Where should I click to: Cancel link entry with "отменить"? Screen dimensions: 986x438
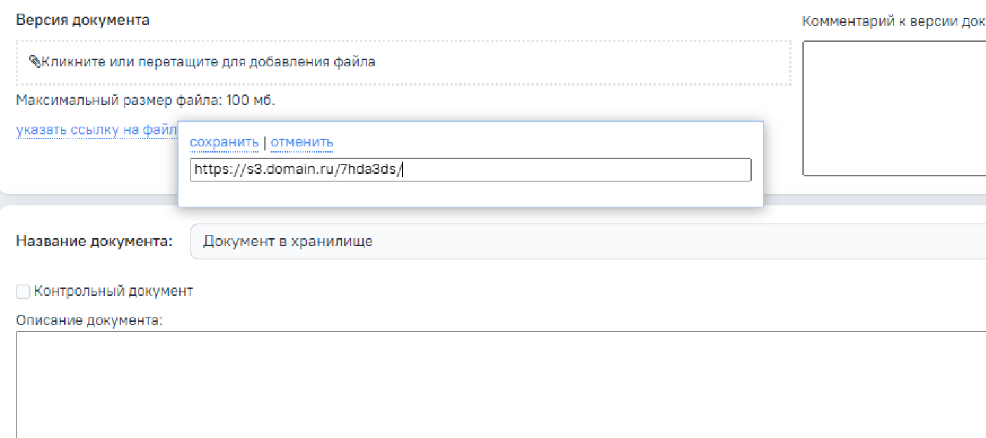click(x=302, y=142)
